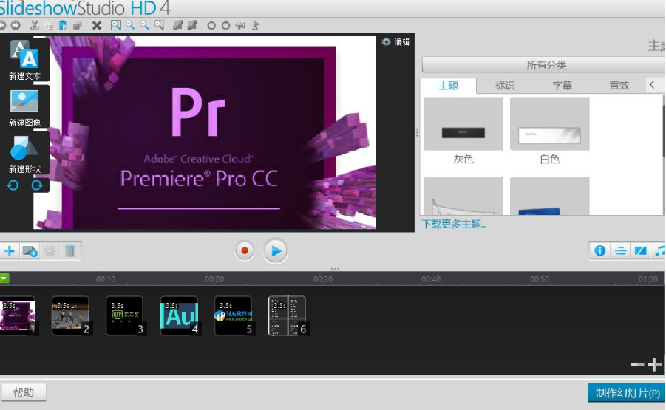Switch to the 字幕 tab
Screen dimensions: 666x410
point(562,86)
